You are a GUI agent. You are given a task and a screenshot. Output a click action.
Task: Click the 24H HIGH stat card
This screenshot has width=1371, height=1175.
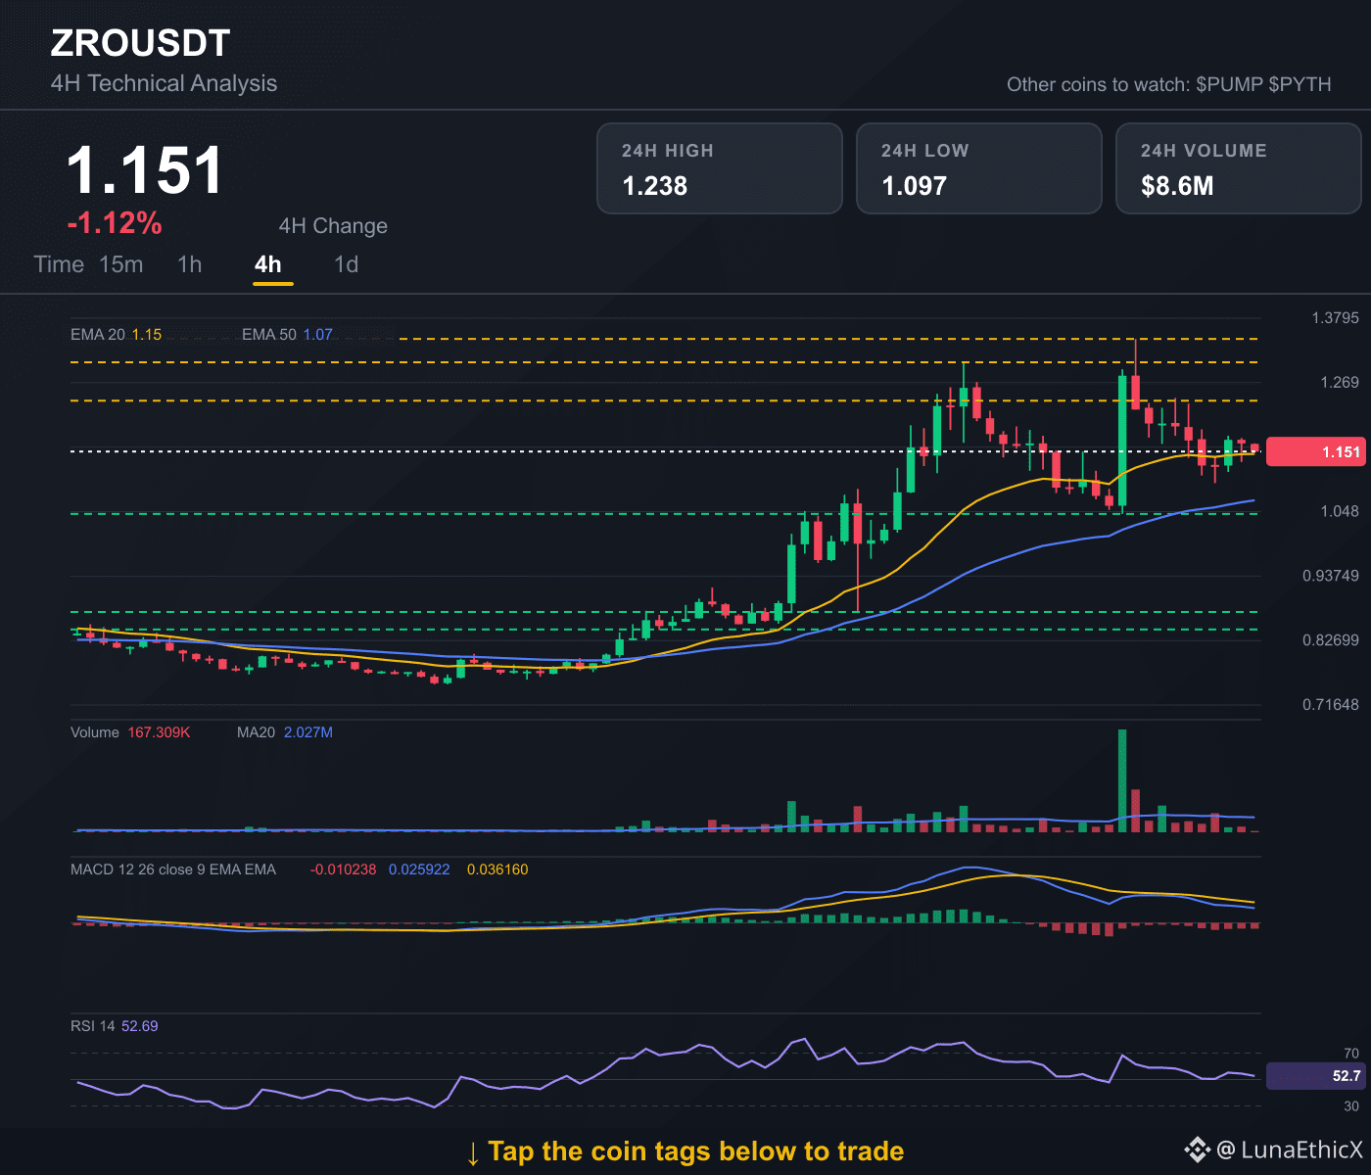point(720,168)
